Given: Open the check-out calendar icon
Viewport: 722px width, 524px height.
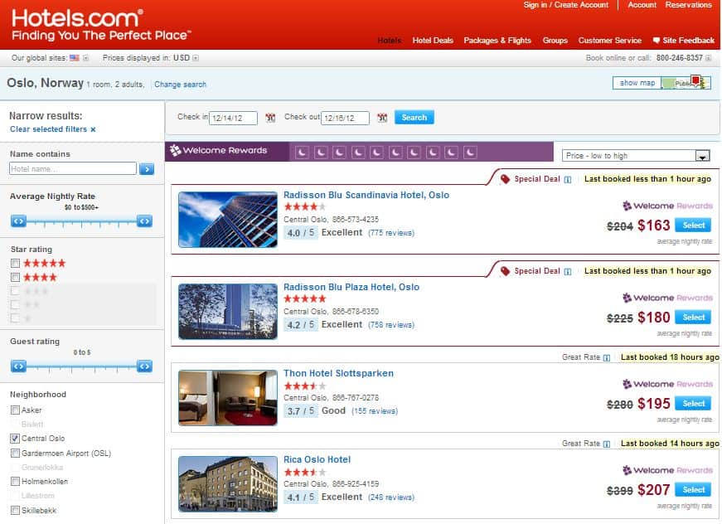Looking at the screenshot, I should point(382,118).
